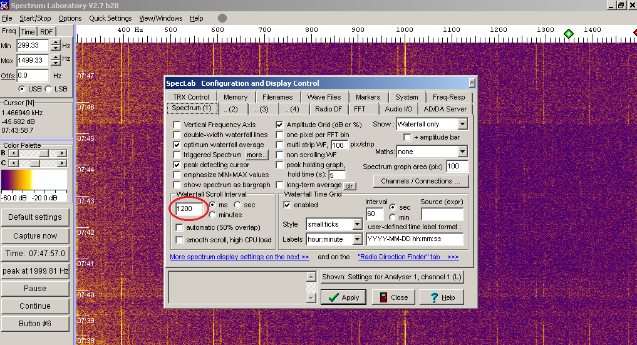Screen dimensions: 637x345
Task: Open the Show Waterfall only dropdown
Action: click(462, 124)
